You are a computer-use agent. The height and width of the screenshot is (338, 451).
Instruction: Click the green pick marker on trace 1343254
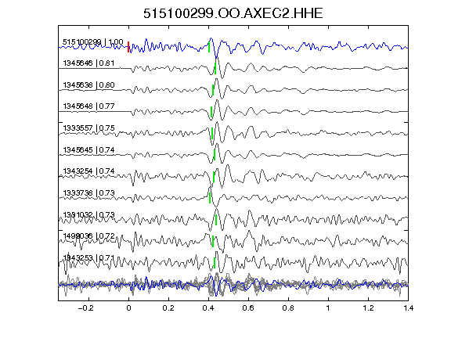click(214, 177)
